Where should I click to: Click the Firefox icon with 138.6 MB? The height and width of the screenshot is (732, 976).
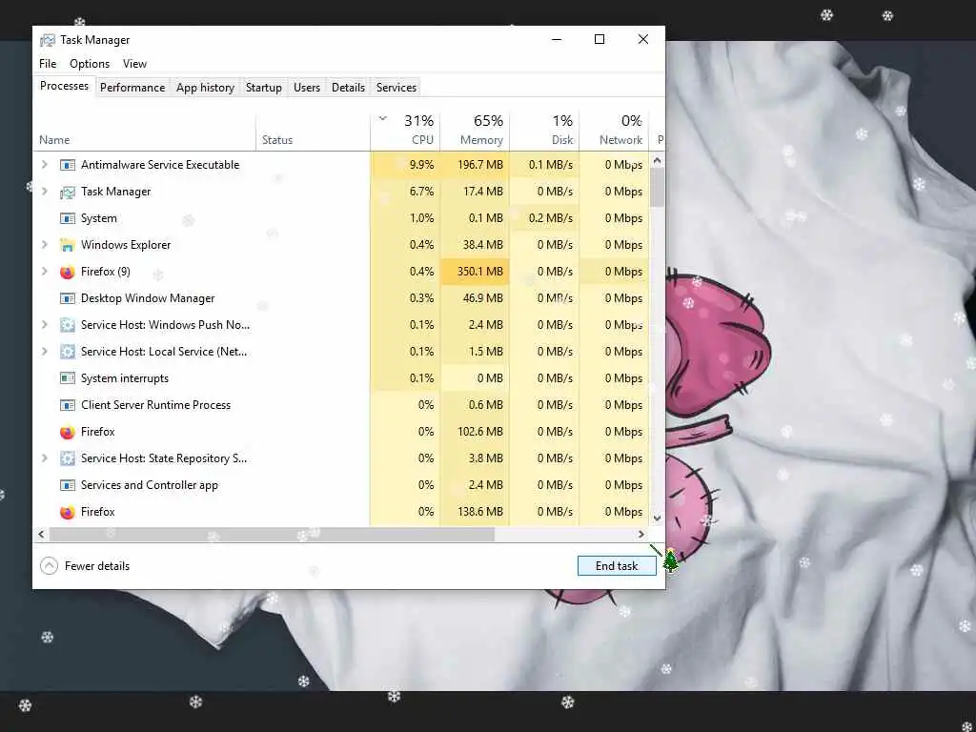click(68, 512)
